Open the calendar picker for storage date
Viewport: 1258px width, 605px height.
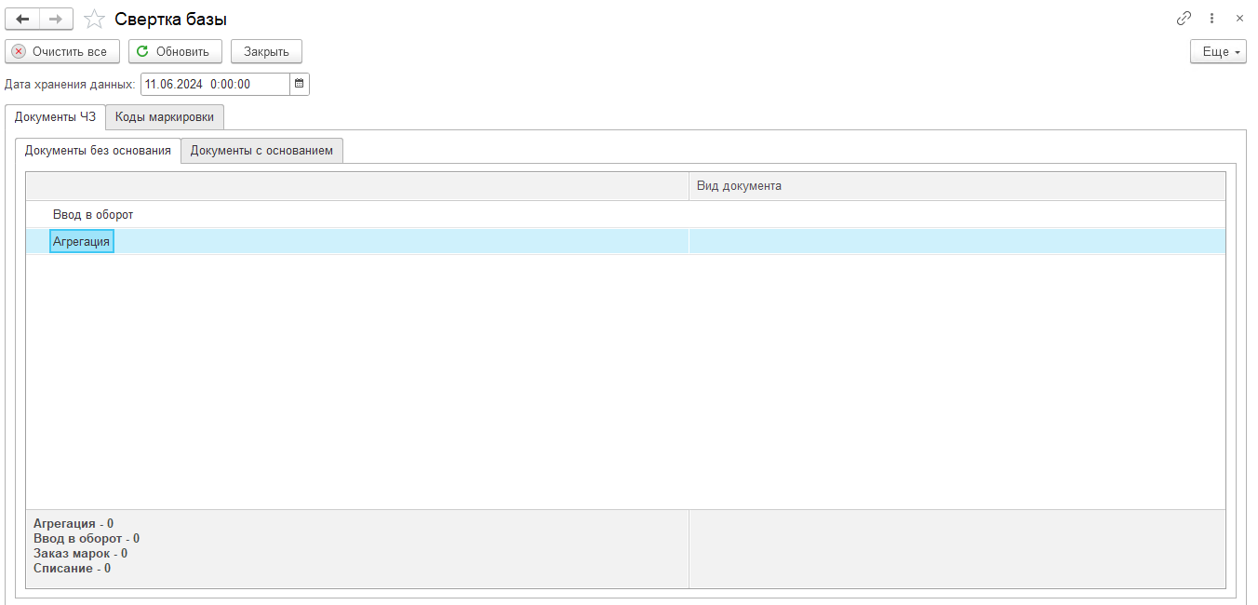point(299,84)
